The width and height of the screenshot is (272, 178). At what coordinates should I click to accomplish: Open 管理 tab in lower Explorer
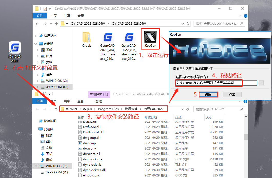point(99,101)
